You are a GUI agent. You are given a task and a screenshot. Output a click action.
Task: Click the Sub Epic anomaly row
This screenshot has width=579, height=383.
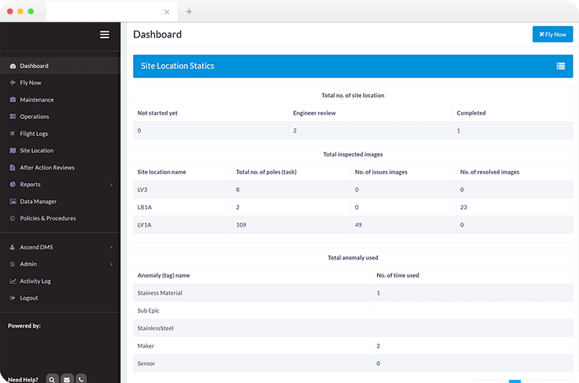[x=353, y=310]
